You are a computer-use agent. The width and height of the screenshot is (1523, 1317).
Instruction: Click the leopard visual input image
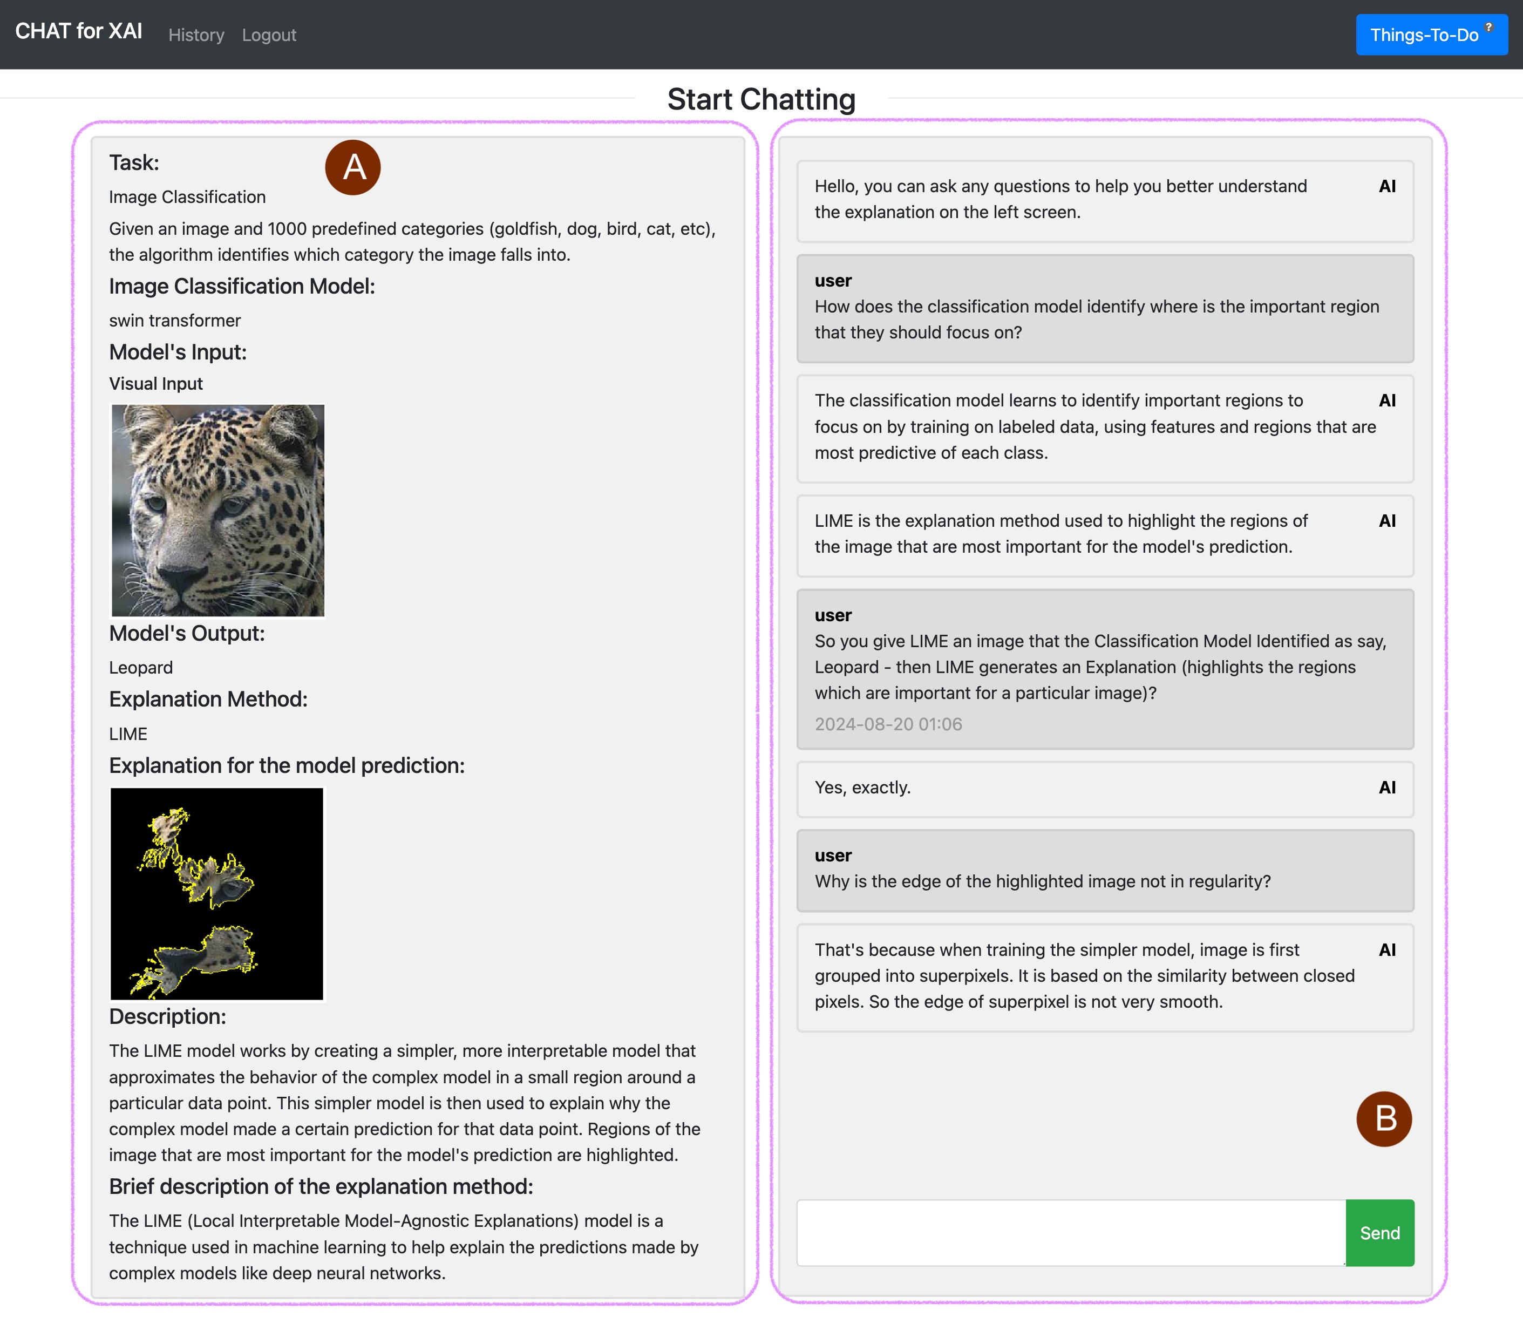[x=217, y=510]
